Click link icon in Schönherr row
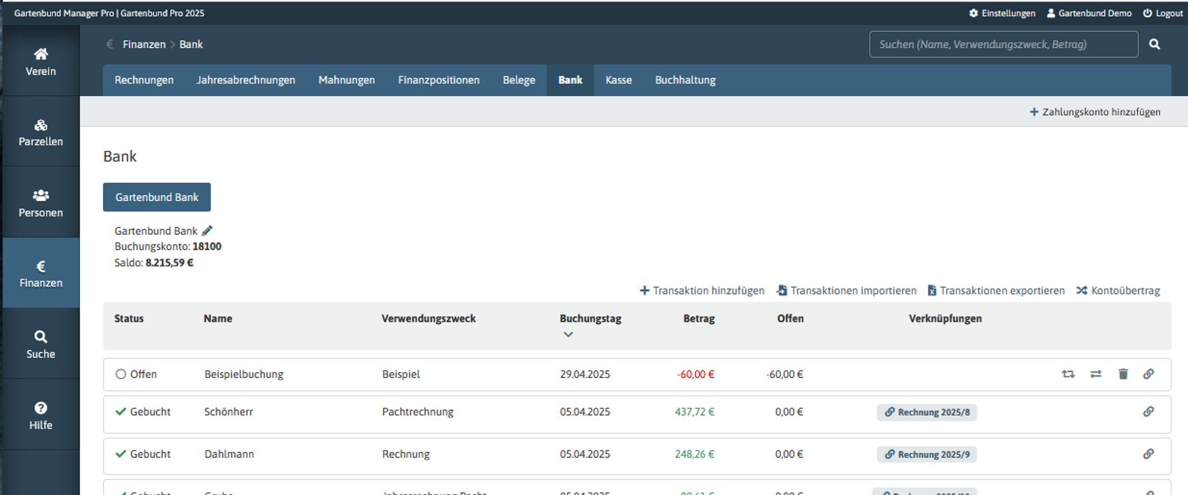The width and height of the screenshot is (1188, 495). coord(1148,412)
